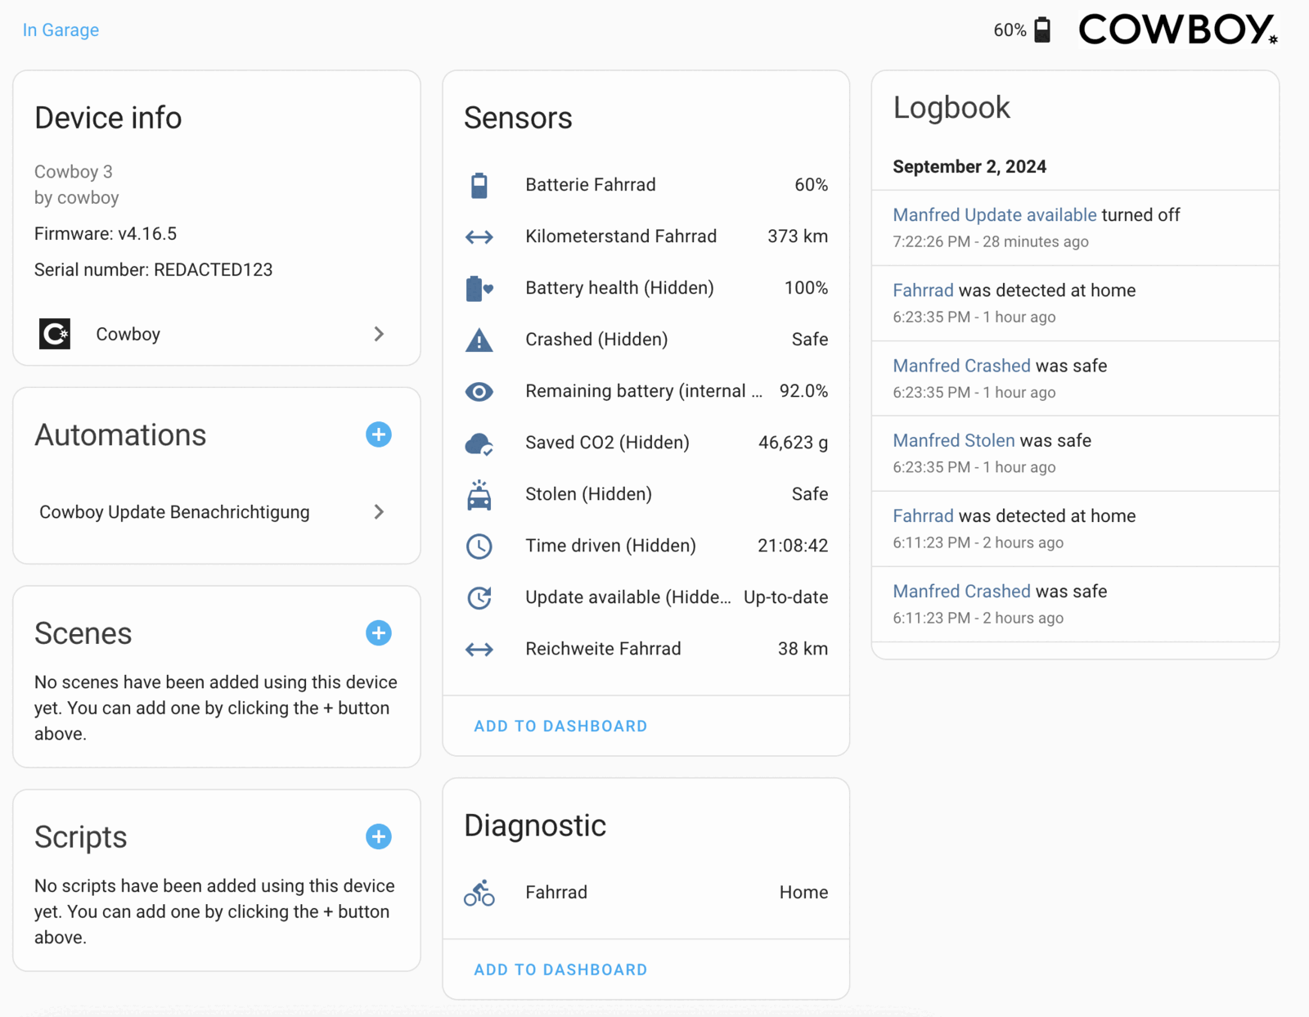Open Remaining battery (internal) sensor
The image size is (1309, 1017).
click(646, 391)
